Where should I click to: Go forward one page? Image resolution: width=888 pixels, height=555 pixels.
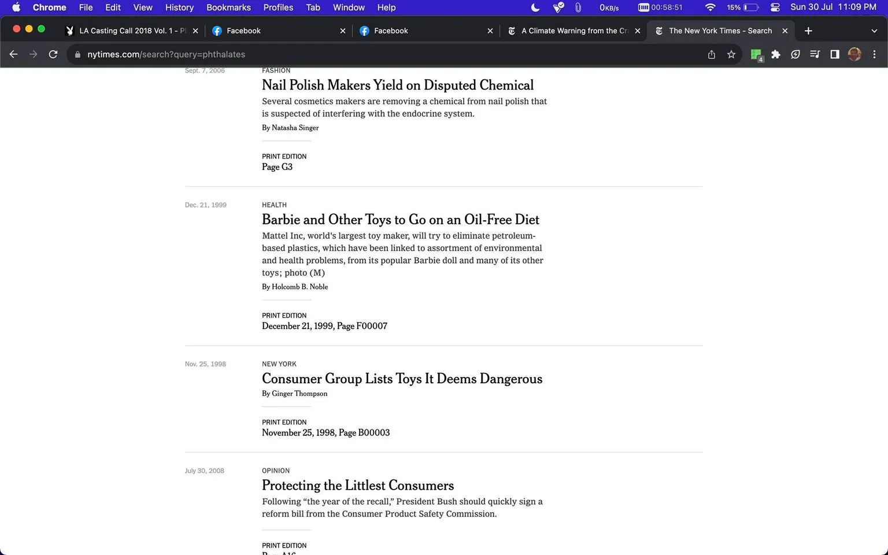point(34,54)
